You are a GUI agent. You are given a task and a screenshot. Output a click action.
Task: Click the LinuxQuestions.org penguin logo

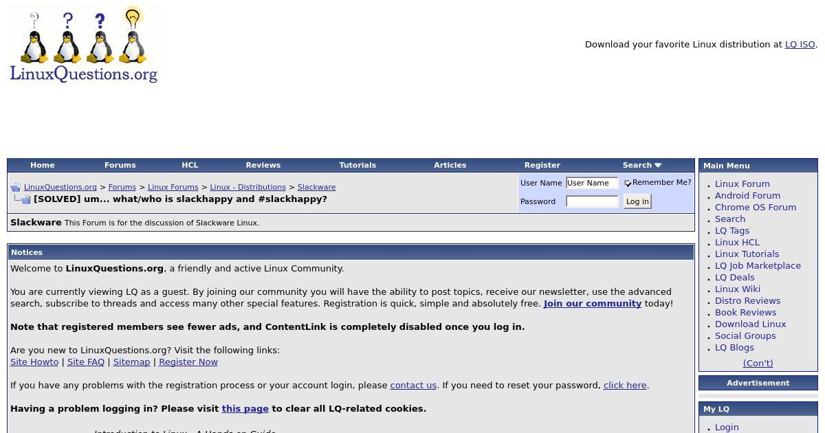click(x=83, y=45)
